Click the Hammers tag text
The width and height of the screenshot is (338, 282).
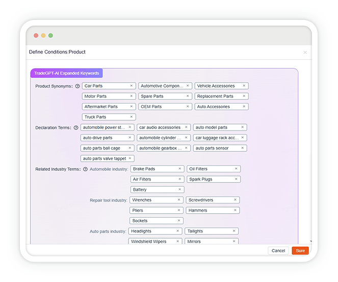(x=198, y=210)
